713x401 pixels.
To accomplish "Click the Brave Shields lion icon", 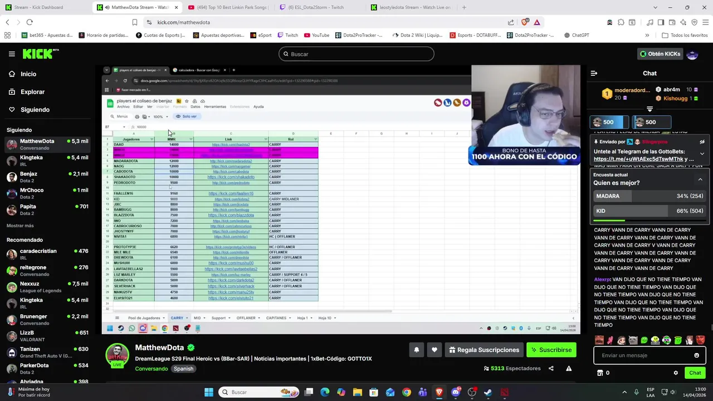I will click(525, 22).
